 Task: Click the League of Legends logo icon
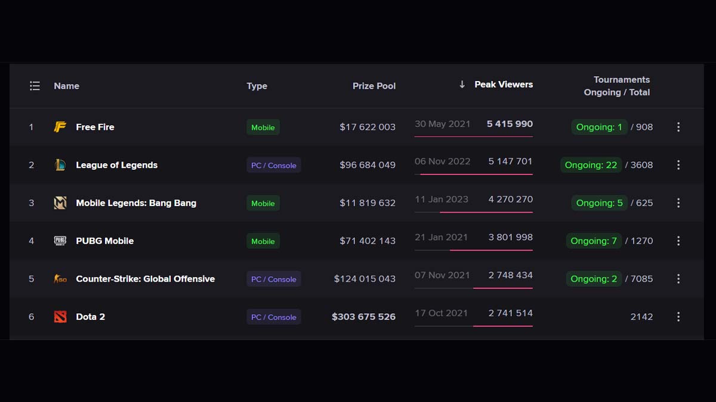click(x=60, y=165)
